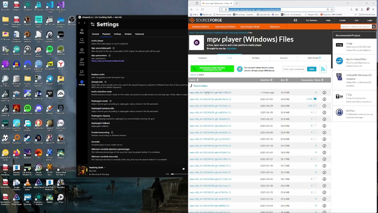Click the Feishin playback progress slider
The image size is (378, 213).
click(179, 174)
